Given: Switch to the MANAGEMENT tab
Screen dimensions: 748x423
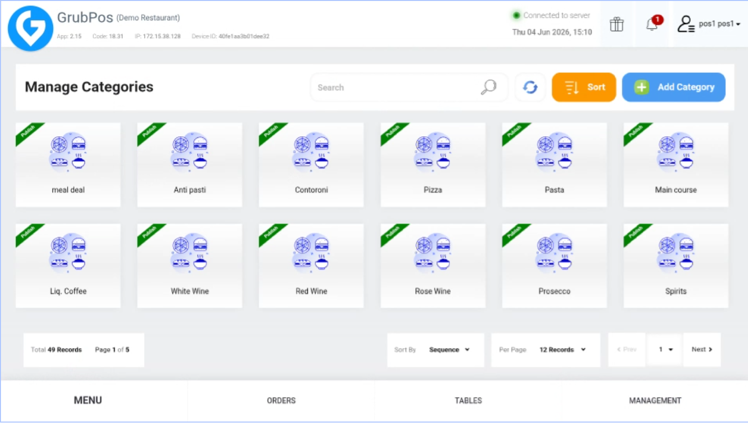Looking at the screenshot, I should [655, 400].
